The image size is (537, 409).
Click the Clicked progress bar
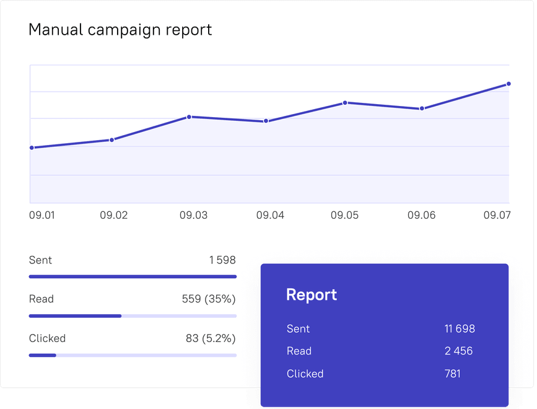click(x=133, y=355)
